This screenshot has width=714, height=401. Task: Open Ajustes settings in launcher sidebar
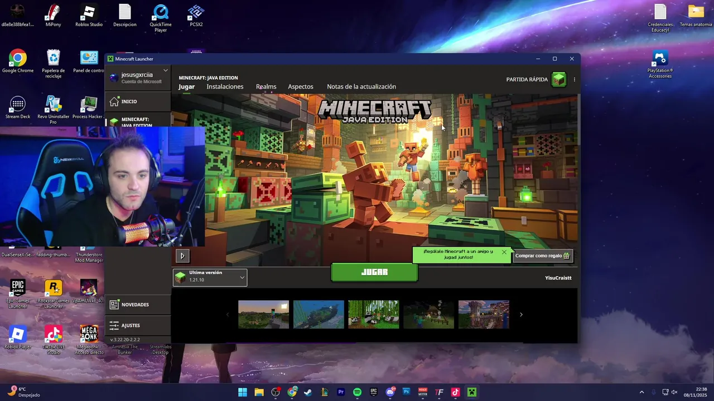click(138, 325)
